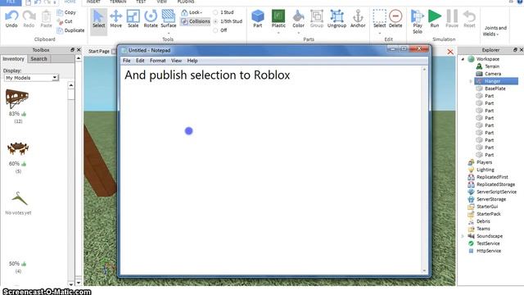
Task: Activate the Move tool
Action: (x=116, y=19)
